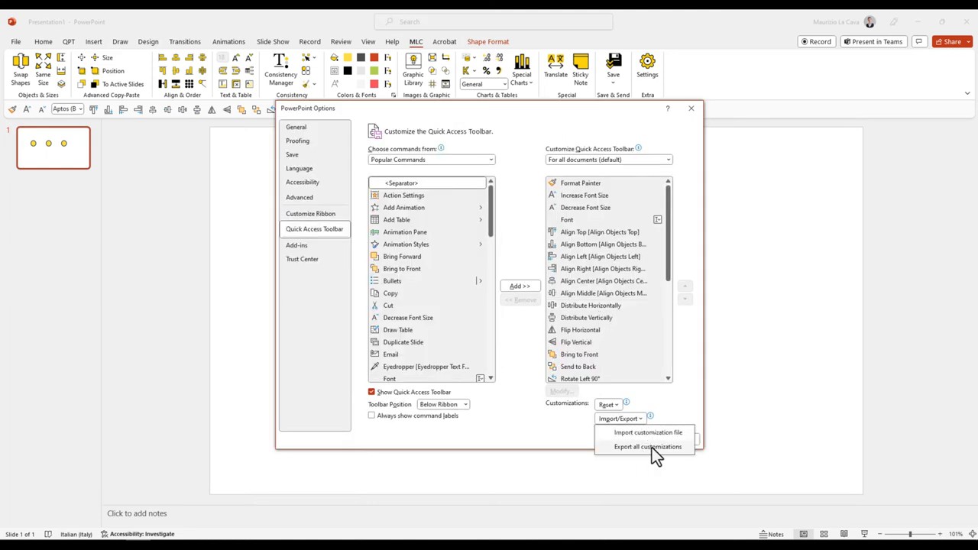Insert a Sticky Note
978x550 pixels.
(x=581, y=70)
